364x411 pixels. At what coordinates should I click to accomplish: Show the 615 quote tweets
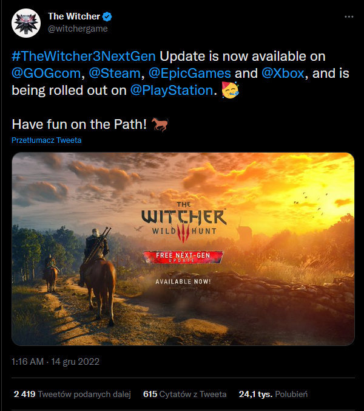(x=184, y=394)
